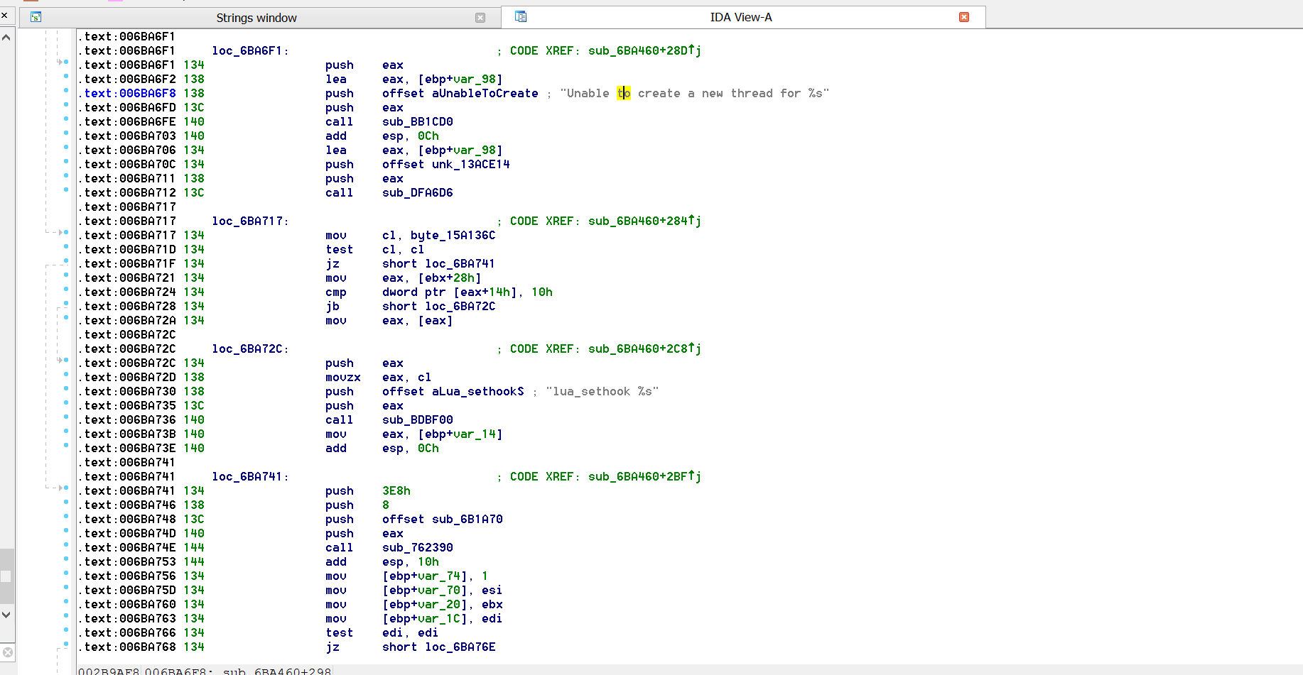The width and height of the screenshot is (1303, 675).
Task: Close the IDA View-A tab
Action: click(x=964, y=17)
